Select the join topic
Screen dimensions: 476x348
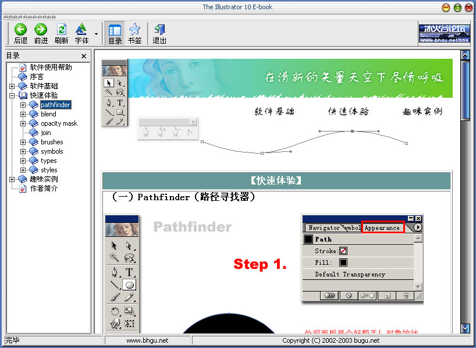[46, 133]
